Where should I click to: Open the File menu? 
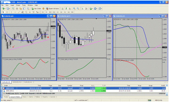point(2,5)
